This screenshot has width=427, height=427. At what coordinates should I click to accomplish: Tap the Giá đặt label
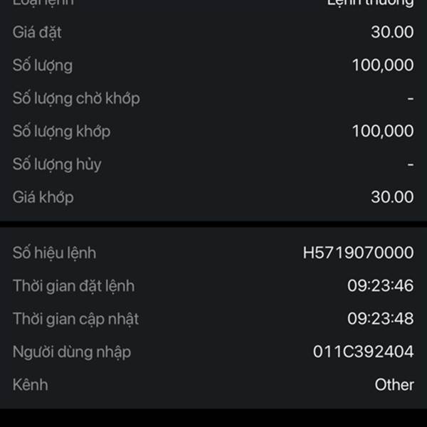point(37,33)
